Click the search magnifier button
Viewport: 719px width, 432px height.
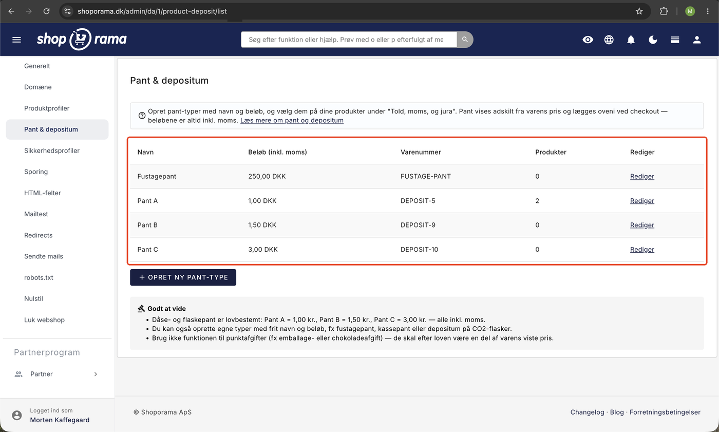click(465, 40)
